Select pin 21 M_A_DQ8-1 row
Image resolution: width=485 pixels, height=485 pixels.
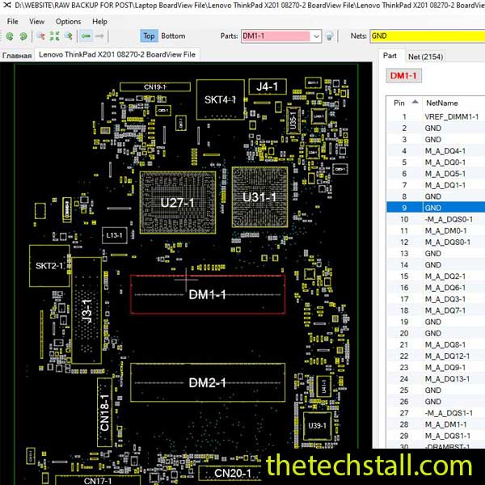click(x=436, y=344)
